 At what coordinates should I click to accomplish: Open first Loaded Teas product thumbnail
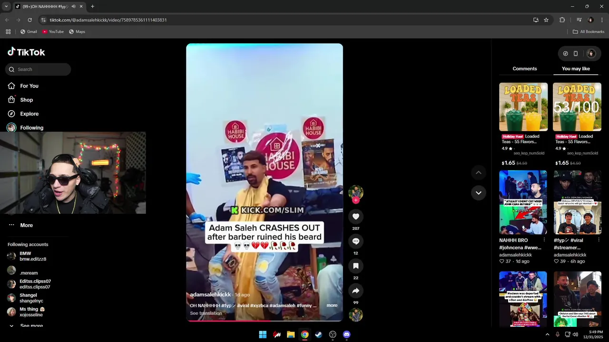pos(523,107)
